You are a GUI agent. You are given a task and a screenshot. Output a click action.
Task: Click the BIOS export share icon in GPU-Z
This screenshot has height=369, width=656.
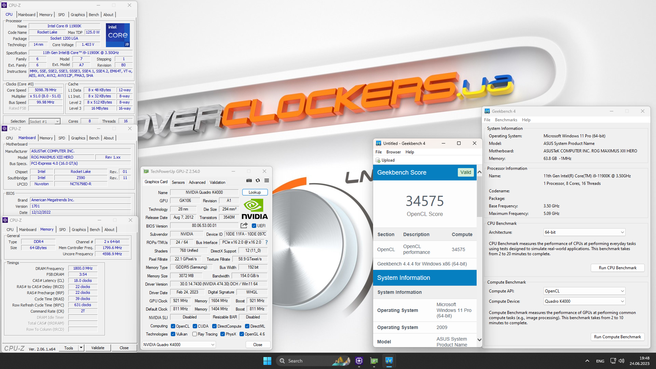[x=244, y=225]
